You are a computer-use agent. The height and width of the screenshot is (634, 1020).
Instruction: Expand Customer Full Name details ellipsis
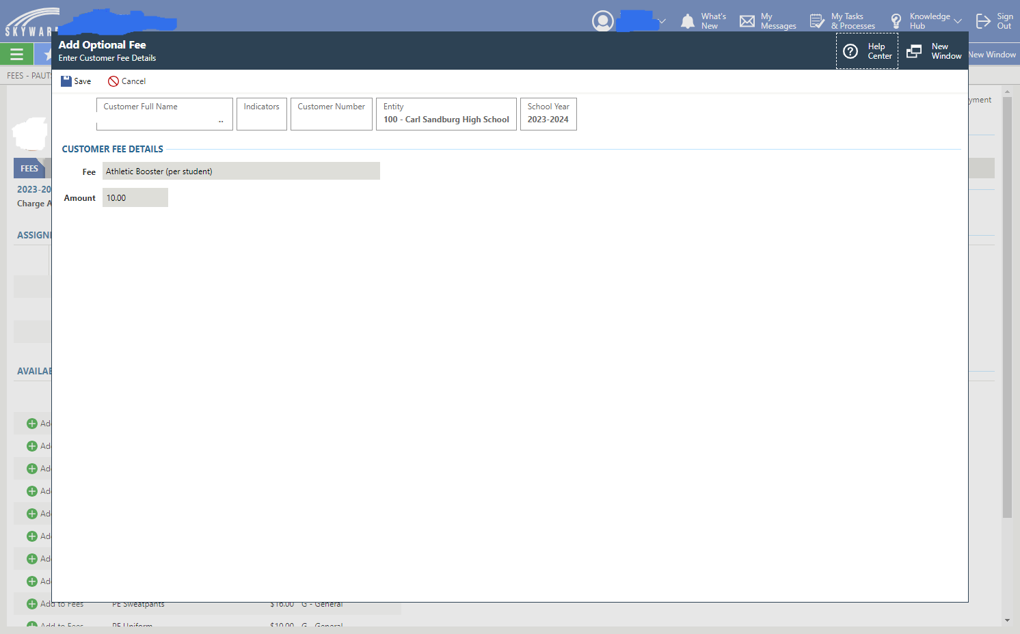click(x=221, y=121)
